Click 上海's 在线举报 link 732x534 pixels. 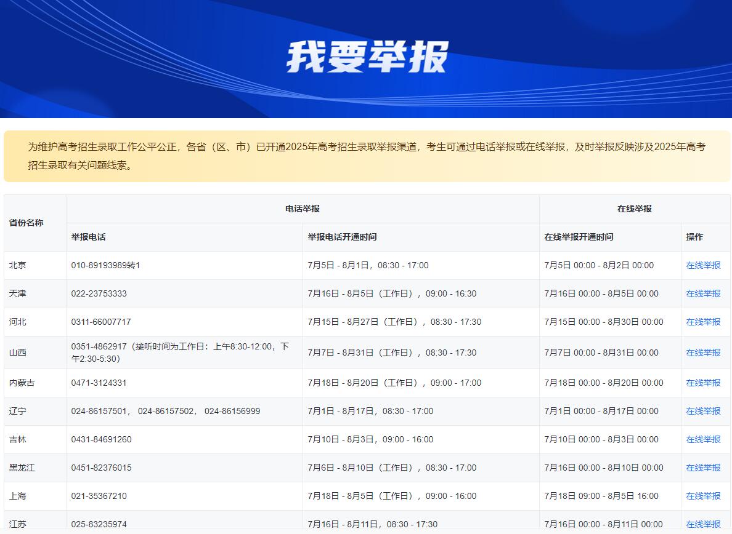tap(703, 496)
